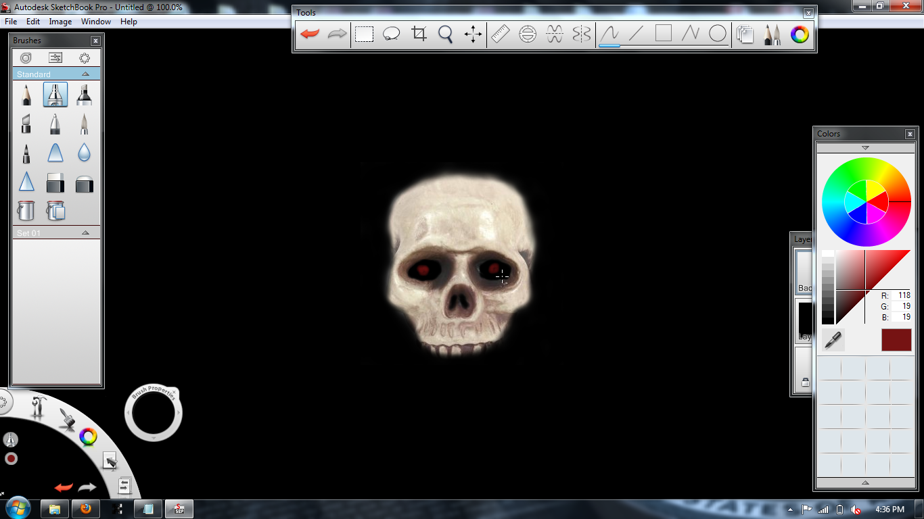Pick the eyedropper Color Picker in Colors
This screenshot has height=519, width=924.
[833, 340]
